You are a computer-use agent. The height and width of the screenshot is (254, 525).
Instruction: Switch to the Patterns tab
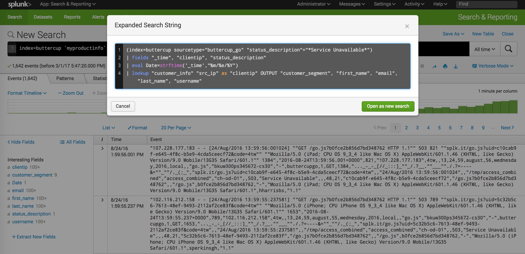65,79
